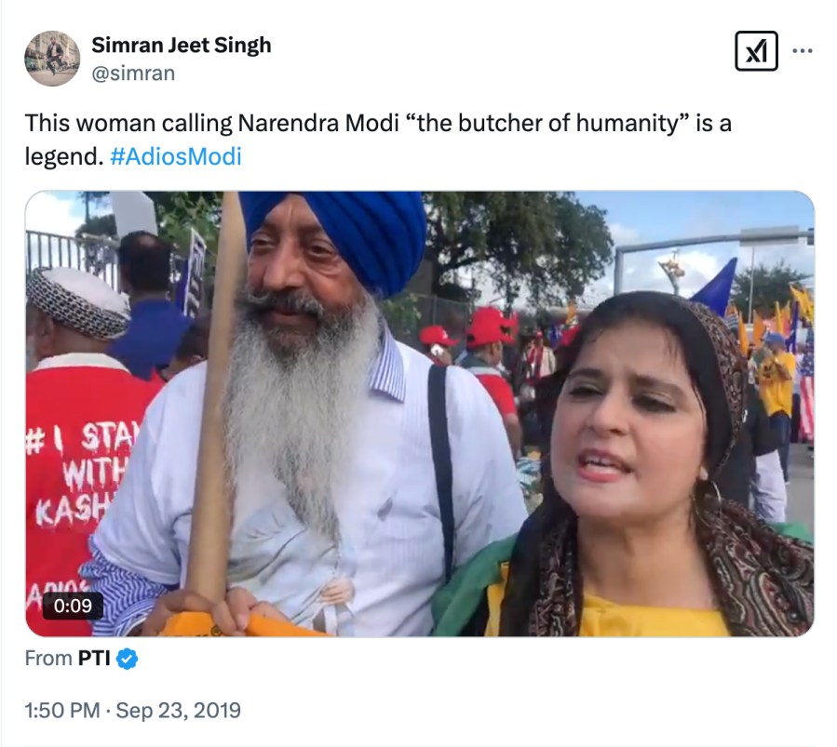This screenshot has height=747, width=837.
Task: Click the 1:50 PM timestamp
Action: 62,711
